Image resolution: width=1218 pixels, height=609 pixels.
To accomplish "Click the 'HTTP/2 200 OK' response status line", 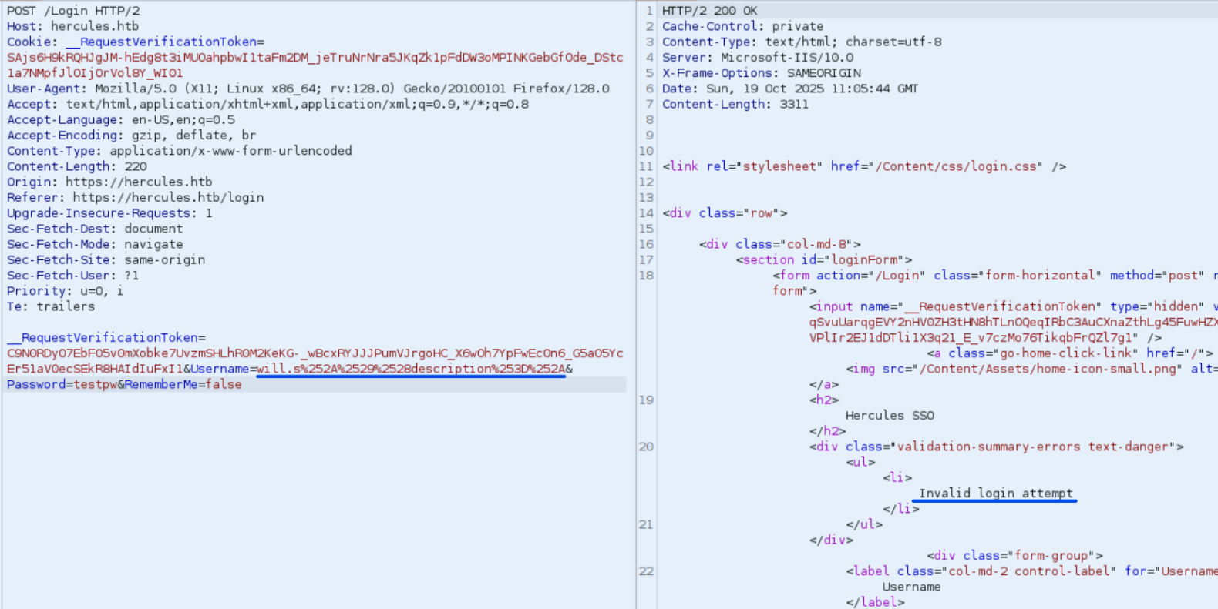I will coord(710,11).
